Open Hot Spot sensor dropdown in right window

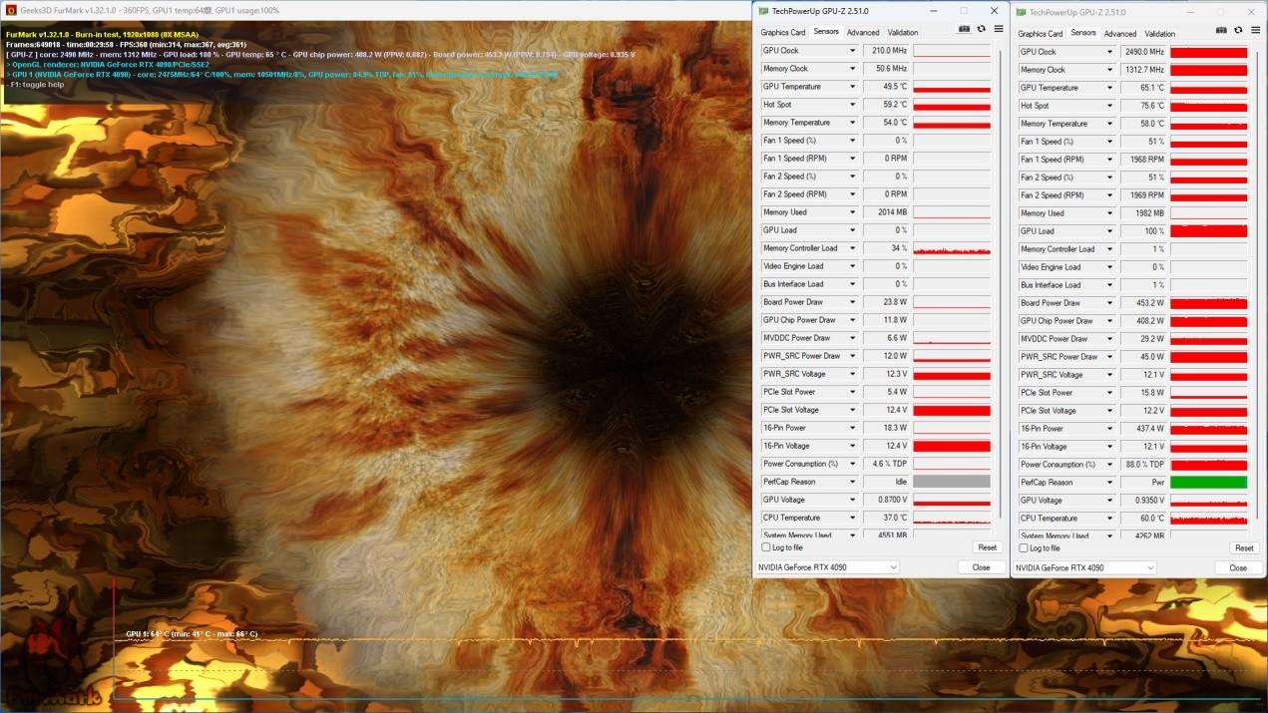tap(1109, 106)
